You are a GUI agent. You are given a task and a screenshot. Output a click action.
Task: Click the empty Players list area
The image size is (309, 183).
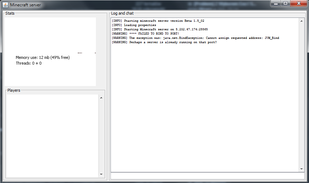point(52,136)
